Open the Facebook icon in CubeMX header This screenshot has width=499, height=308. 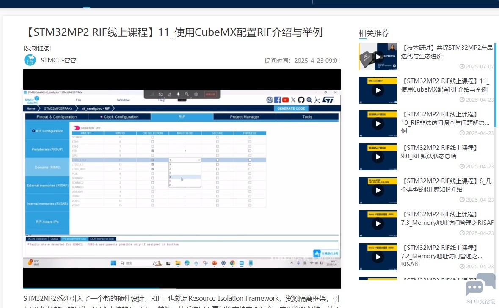pos(278,100)
